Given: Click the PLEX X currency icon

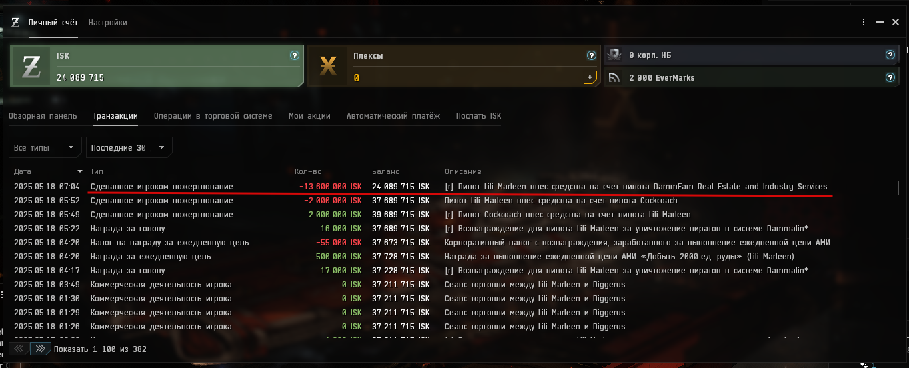Looking at the screenshot, I should pos(327,67).
